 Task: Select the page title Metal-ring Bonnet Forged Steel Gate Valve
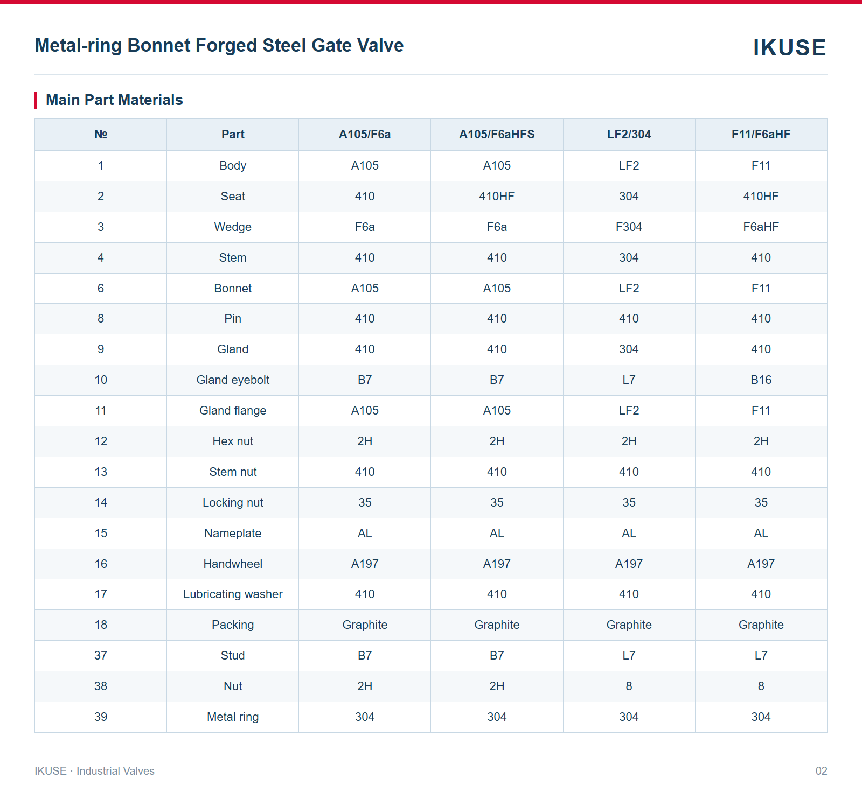coord(219,46)
